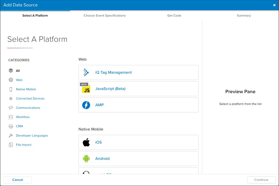Filter platforms by Web category
The width and height of the screenshot is (279, 186).
coord(19,80)
